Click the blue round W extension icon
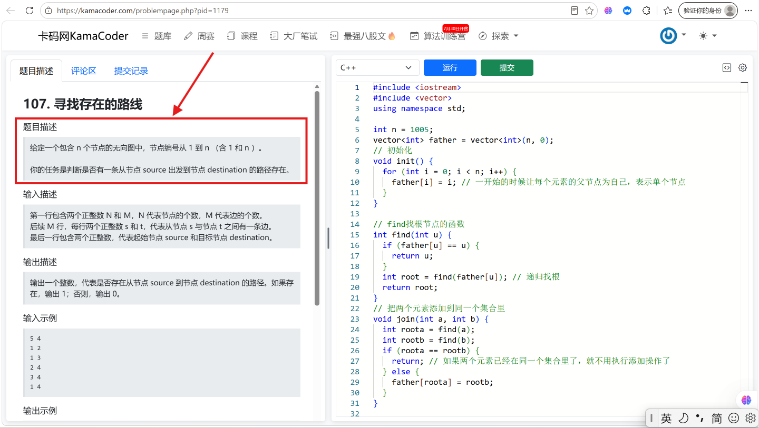 (x=627, y=11)
